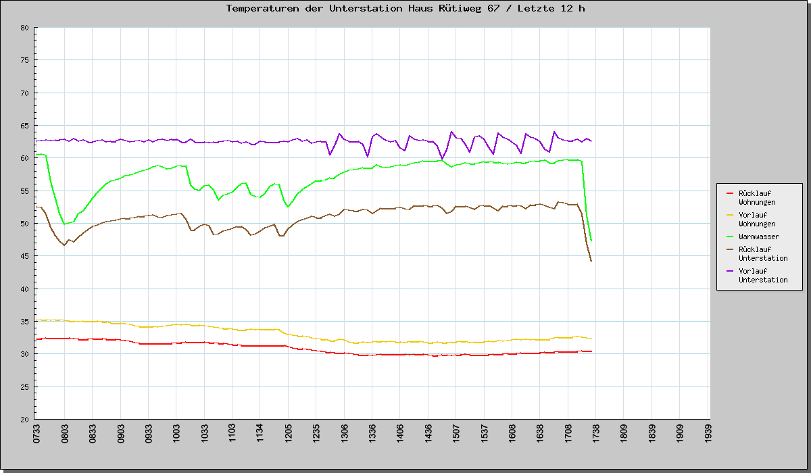Click the yellow Vorlauf Wohnungen legend swatch
The width and height of the screenshot is (811, 473).
coord(730,215)
